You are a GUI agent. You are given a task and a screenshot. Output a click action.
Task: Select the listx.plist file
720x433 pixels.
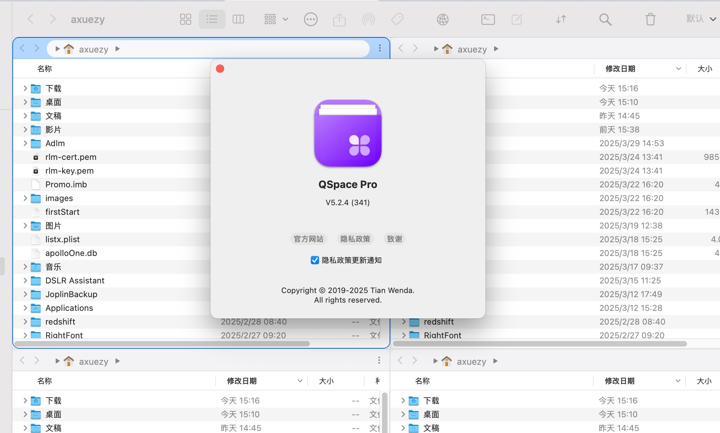pos(62,239)
